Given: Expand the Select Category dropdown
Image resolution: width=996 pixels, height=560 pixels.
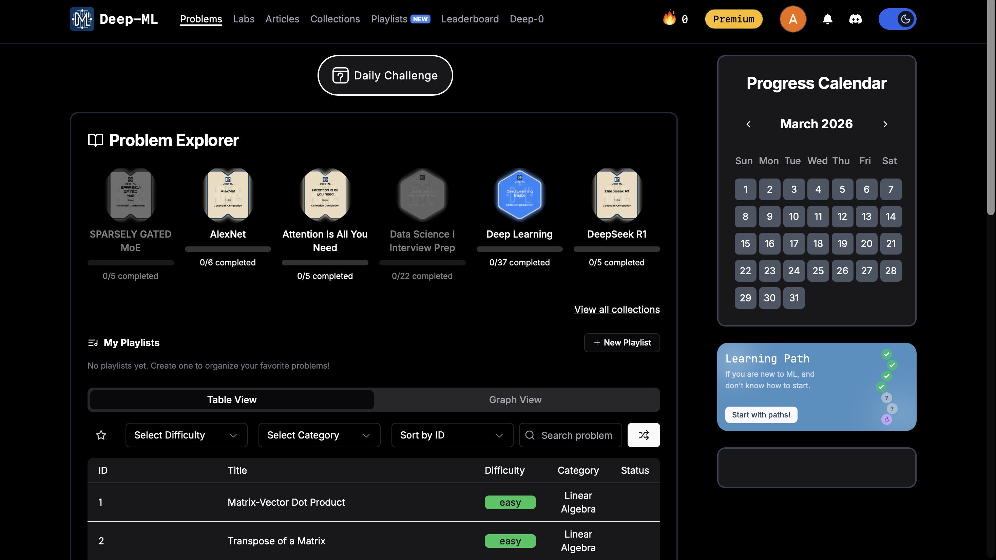Looking at the screenshot, I should pos(319,435).
